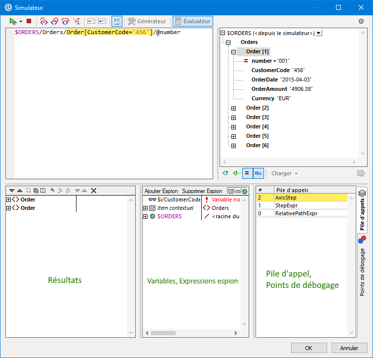
Task: Select the Pile d'appels side tab
Action: 362,210
